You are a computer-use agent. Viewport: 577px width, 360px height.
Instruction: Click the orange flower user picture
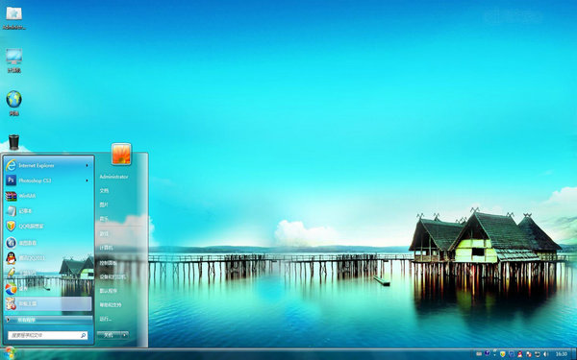(x=121, y=154)
